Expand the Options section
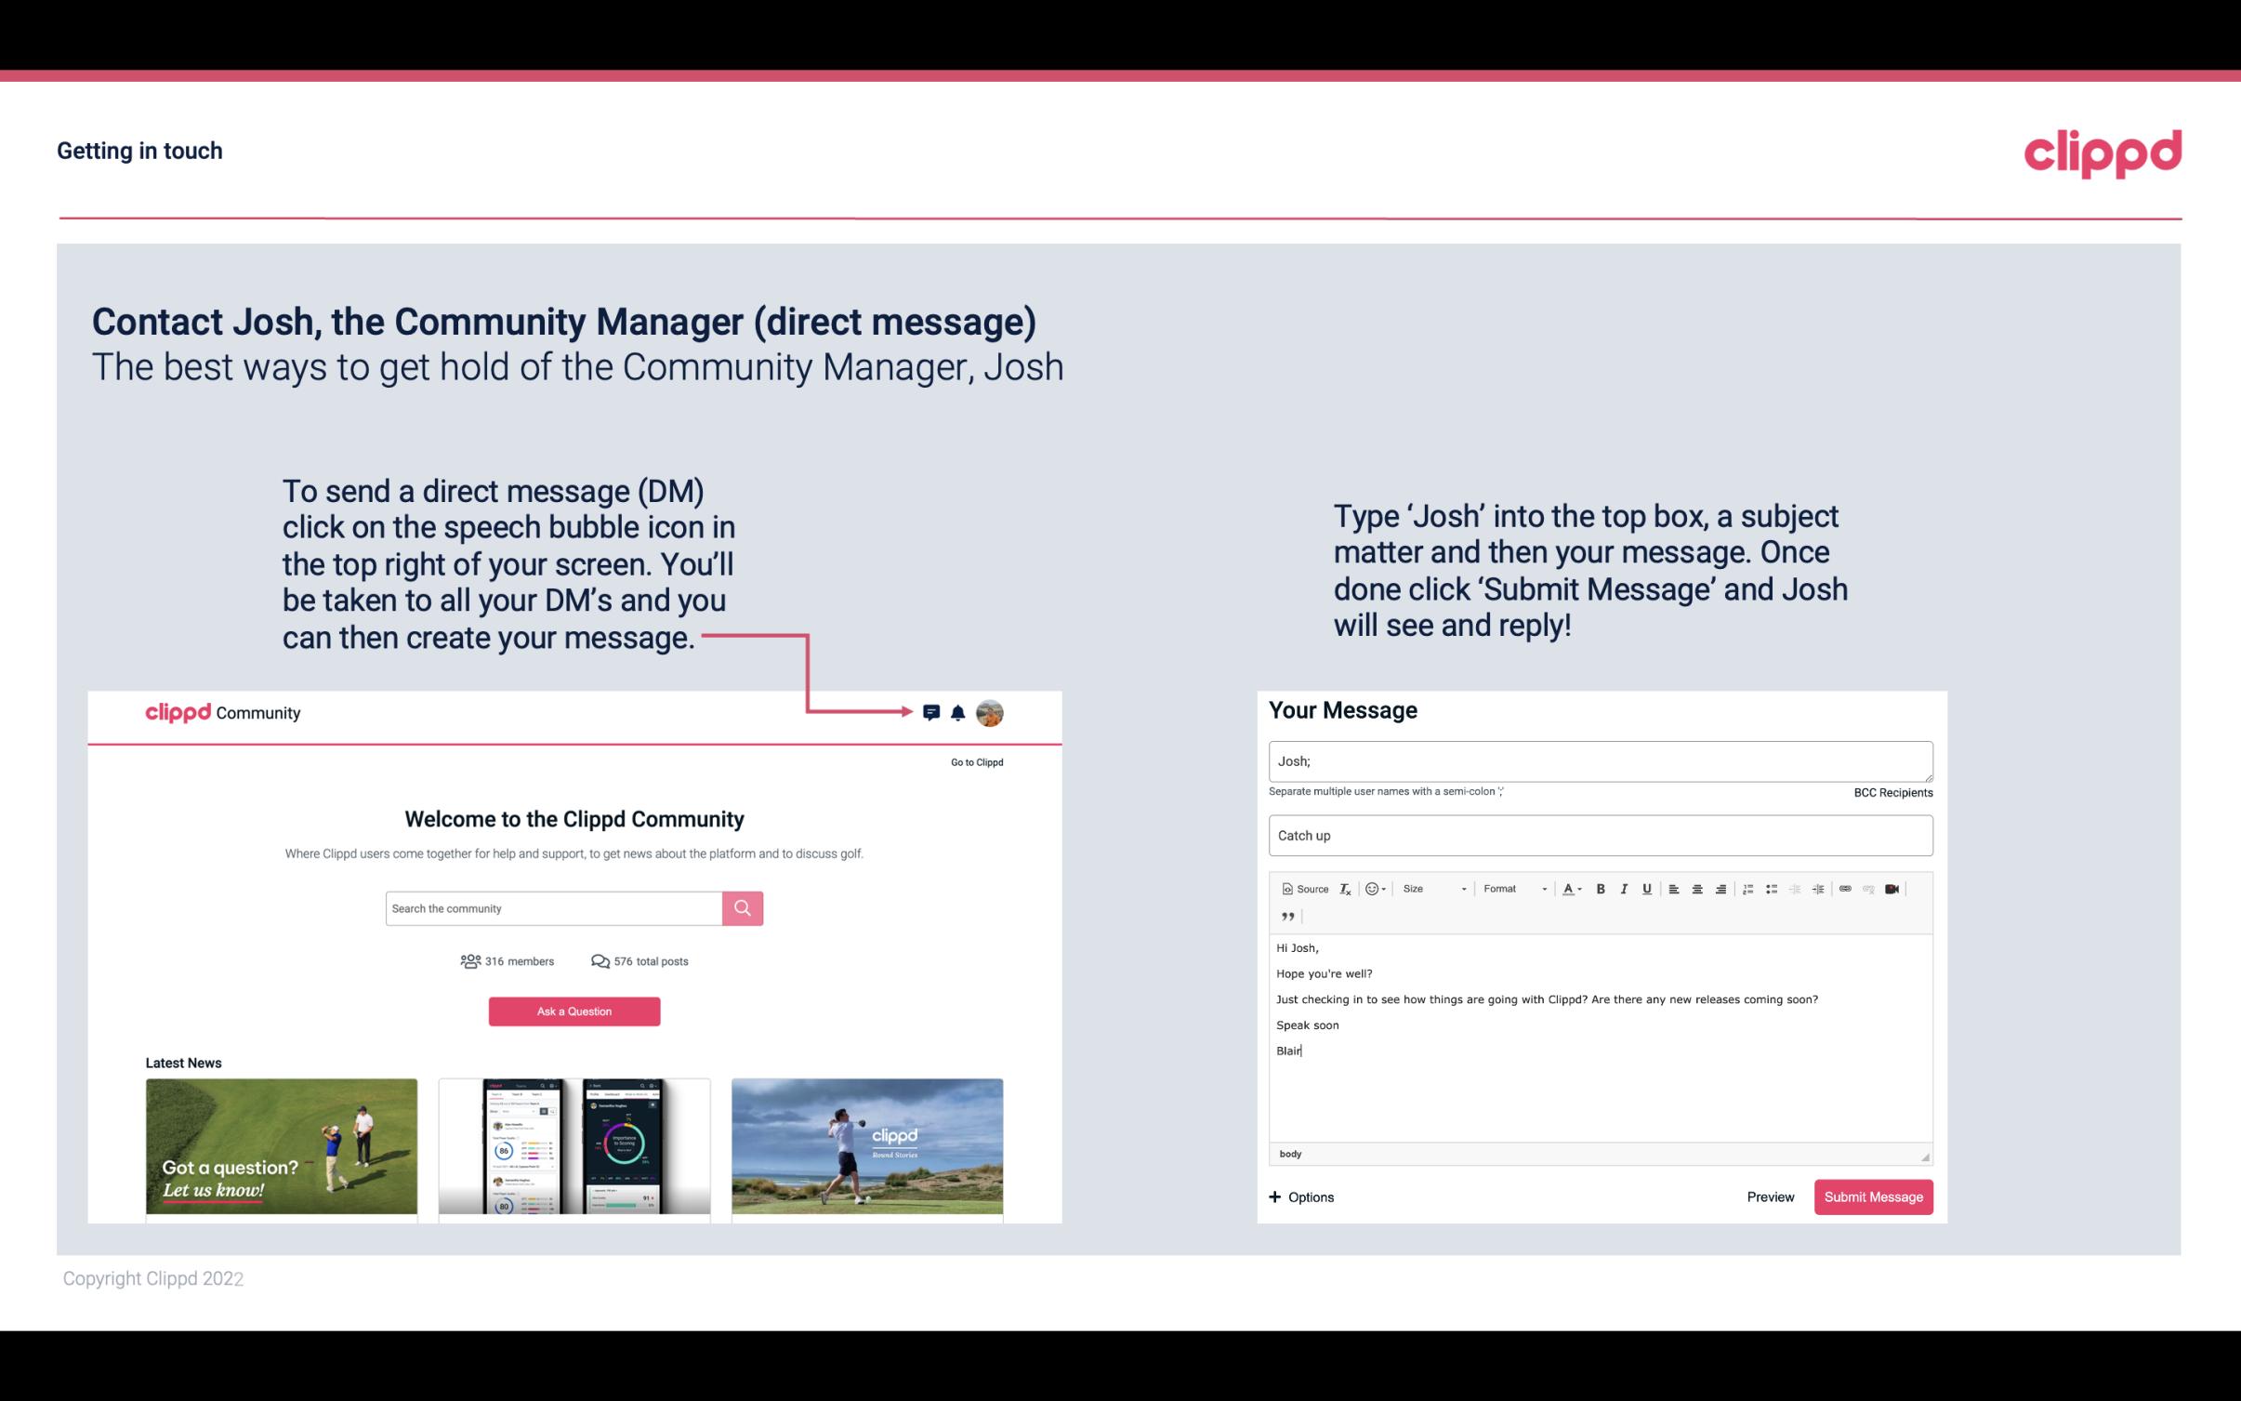Viewport: 2241px width, 1401px height. pos(1300,1196)
